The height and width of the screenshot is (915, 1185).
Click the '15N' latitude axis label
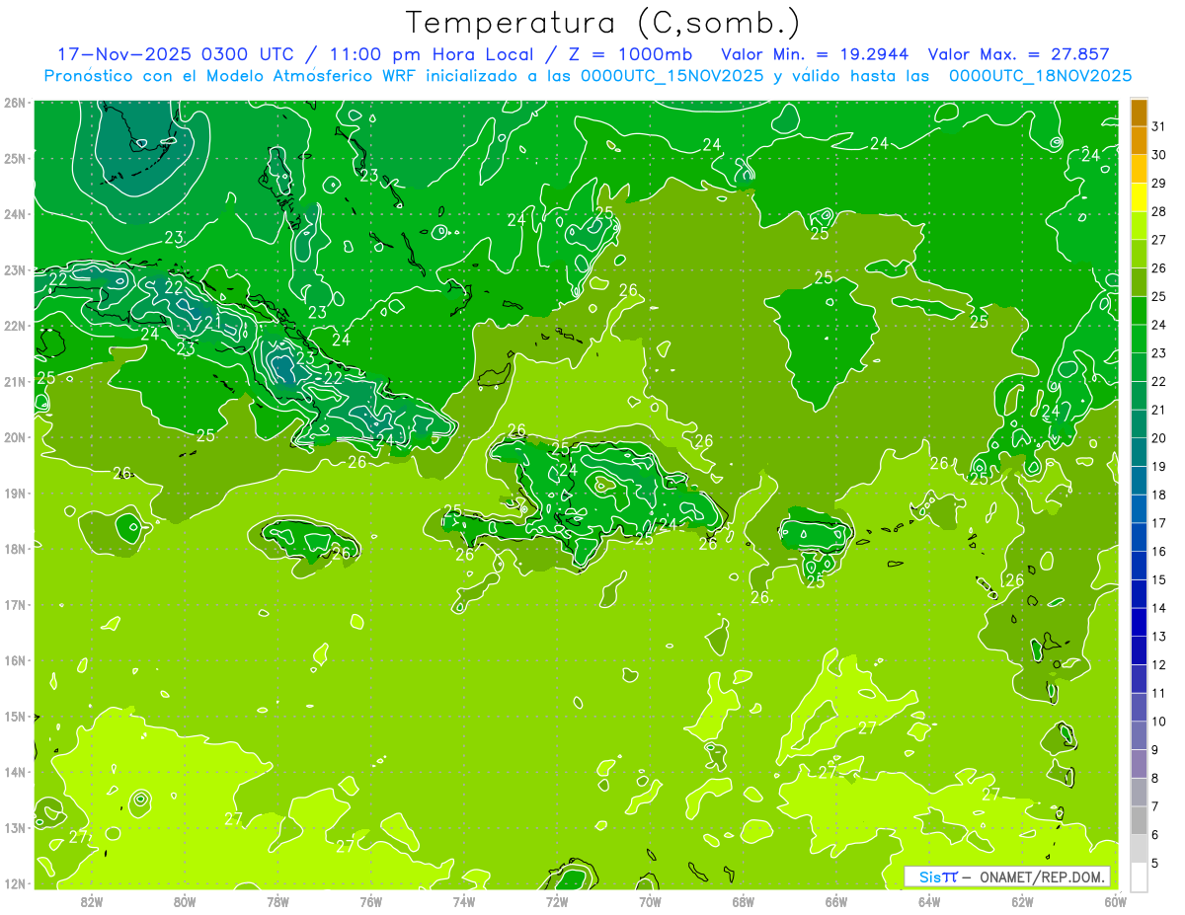[16, 717]
